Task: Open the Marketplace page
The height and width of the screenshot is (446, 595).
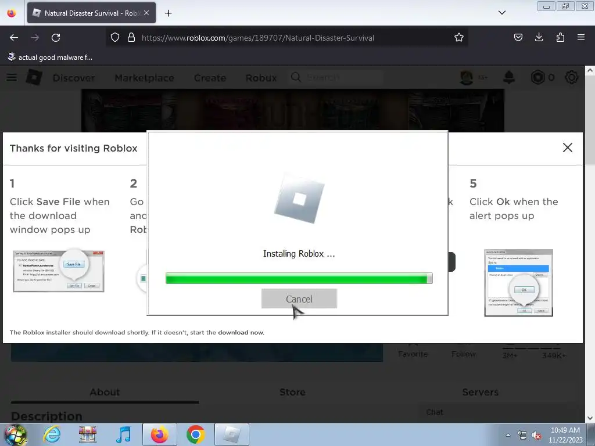Action: tap(144, 78)
